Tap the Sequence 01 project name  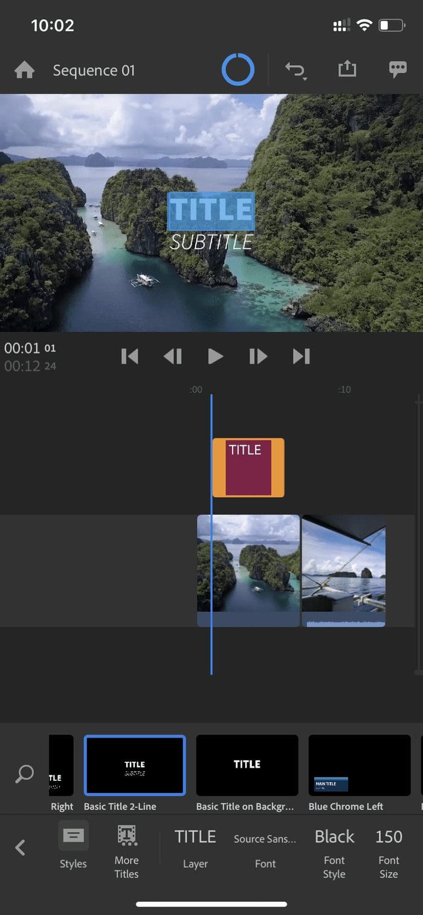coord(94,71)
